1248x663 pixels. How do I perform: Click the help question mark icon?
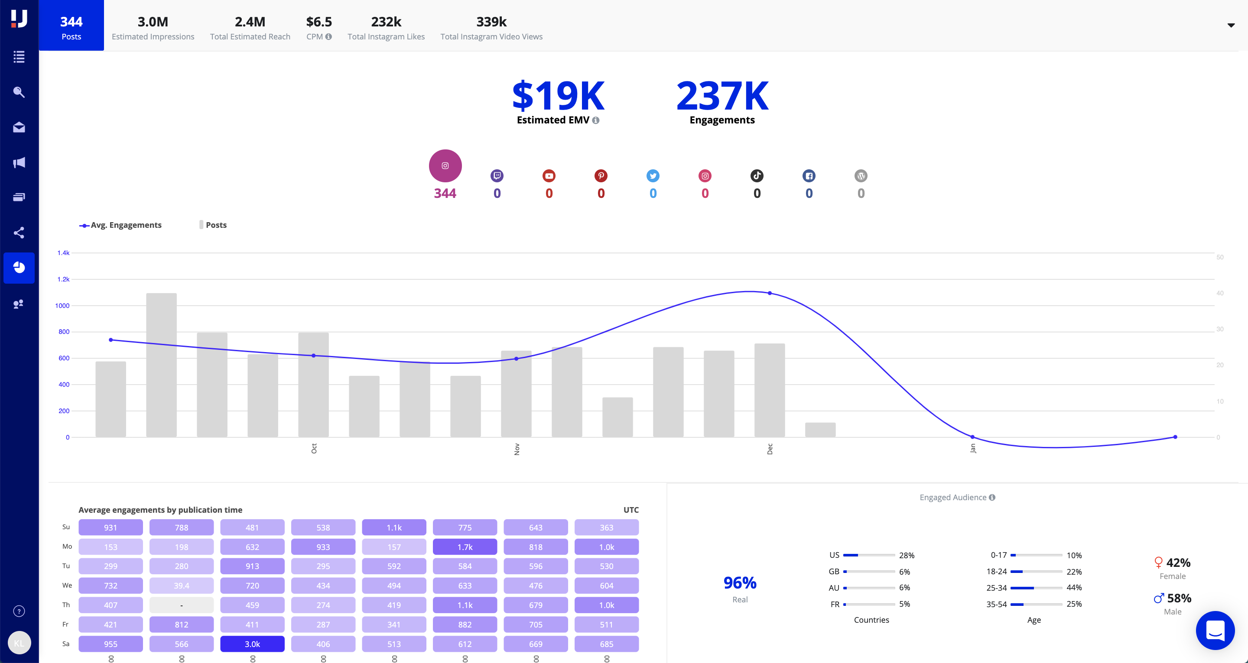(x=19, y=611)
